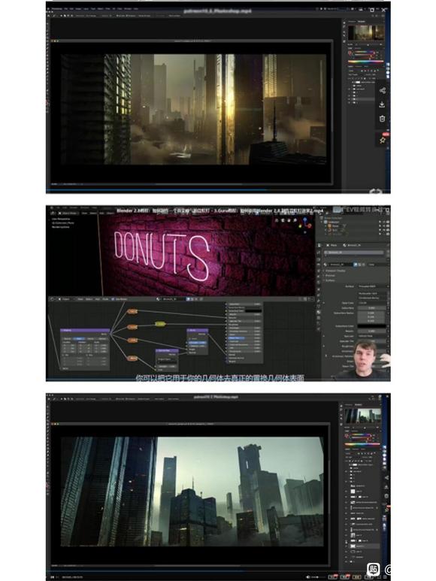Click the Bump node header in Blender node editor

[x=197, y=330]
